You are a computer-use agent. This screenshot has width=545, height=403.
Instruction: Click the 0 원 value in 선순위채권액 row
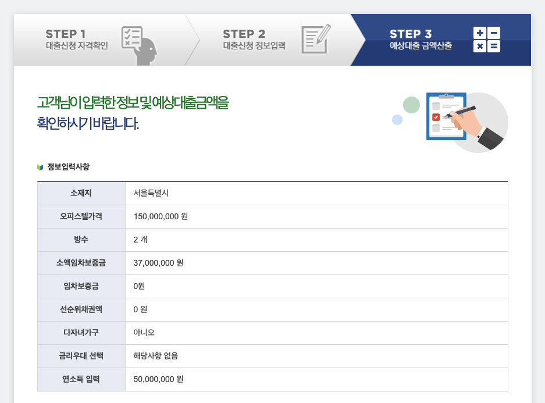[140, 309]
